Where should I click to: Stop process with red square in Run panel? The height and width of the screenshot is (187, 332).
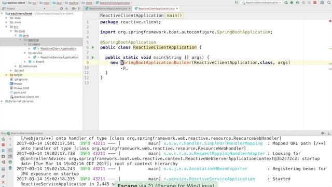(x=3, y=145)
